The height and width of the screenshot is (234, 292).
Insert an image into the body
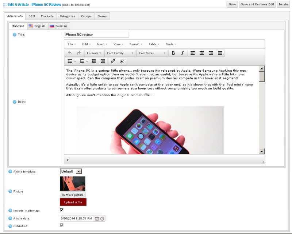pyautogui.click(x=122, y=61)
